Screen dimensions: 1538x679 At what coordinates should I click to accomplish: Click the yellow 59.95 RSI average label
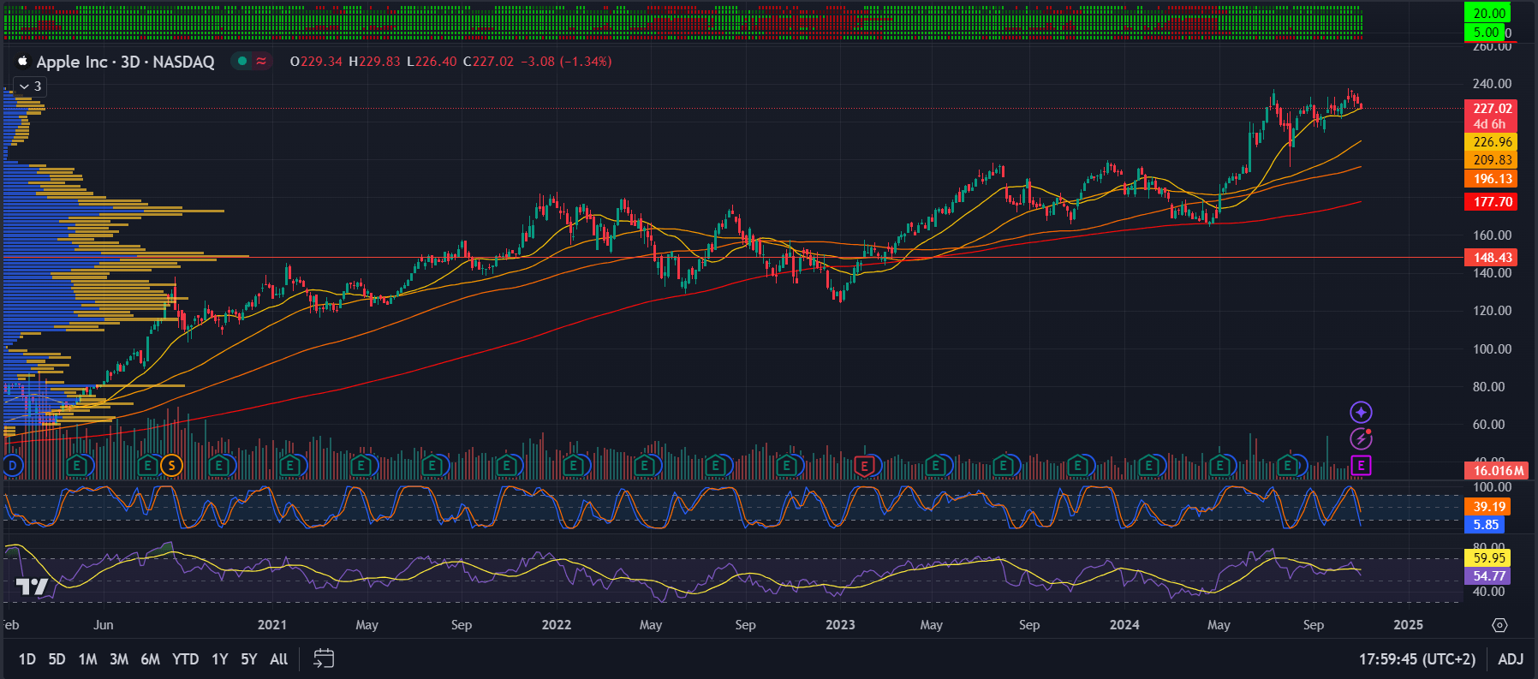click(1489, 558)
